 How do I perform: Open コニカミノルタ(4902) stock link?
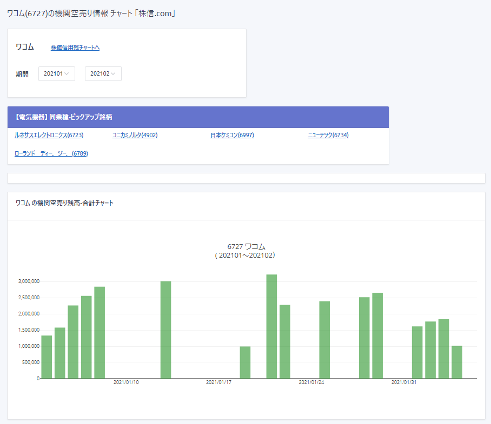[x=135, y=135]
